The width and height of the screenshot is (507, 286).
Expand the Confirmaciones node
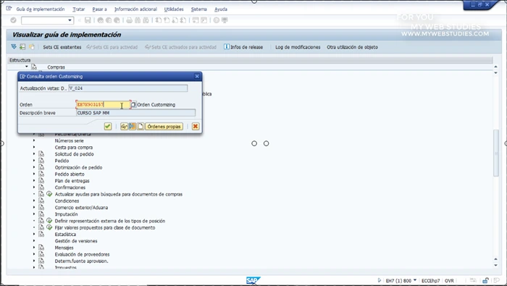34,187
